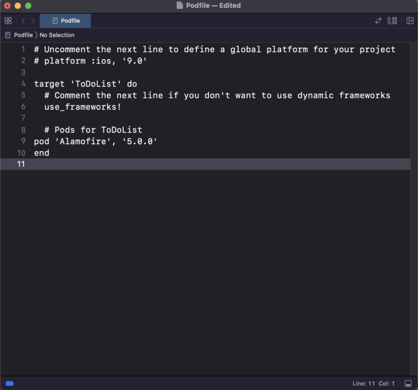
Task: Open the related items grid menu
Action: 8,21
